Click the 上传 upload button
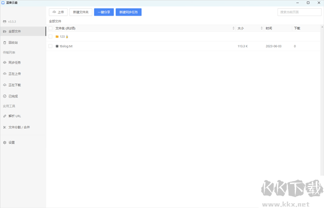This screenshot has width=324, height=208. pos(58,12)
